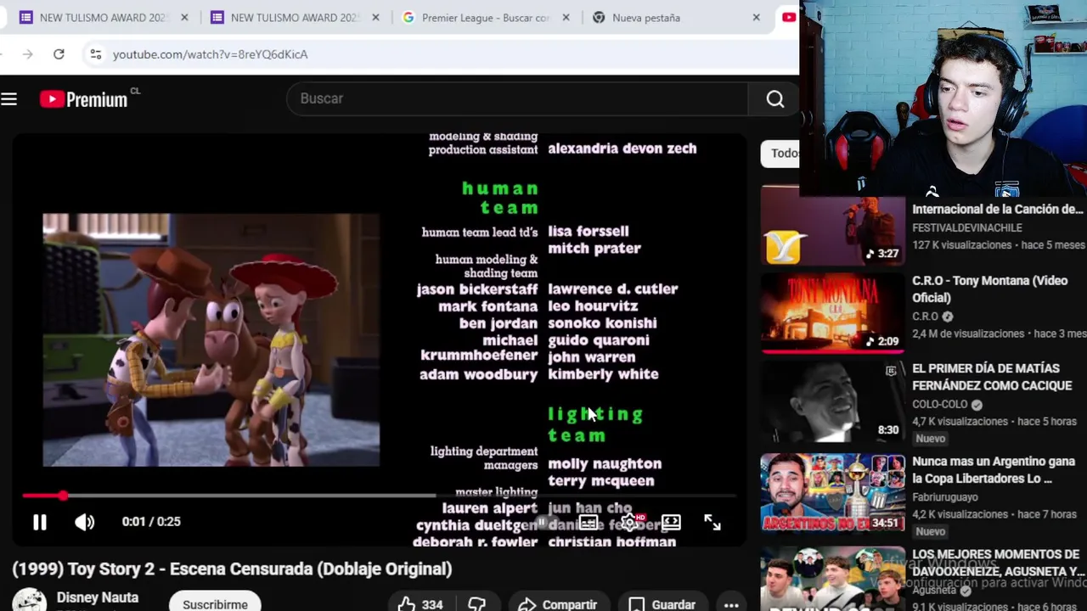Close the second NEW TULISMO AWARD tab
This screenshot has height=611, width=1087.
(375, 18)
